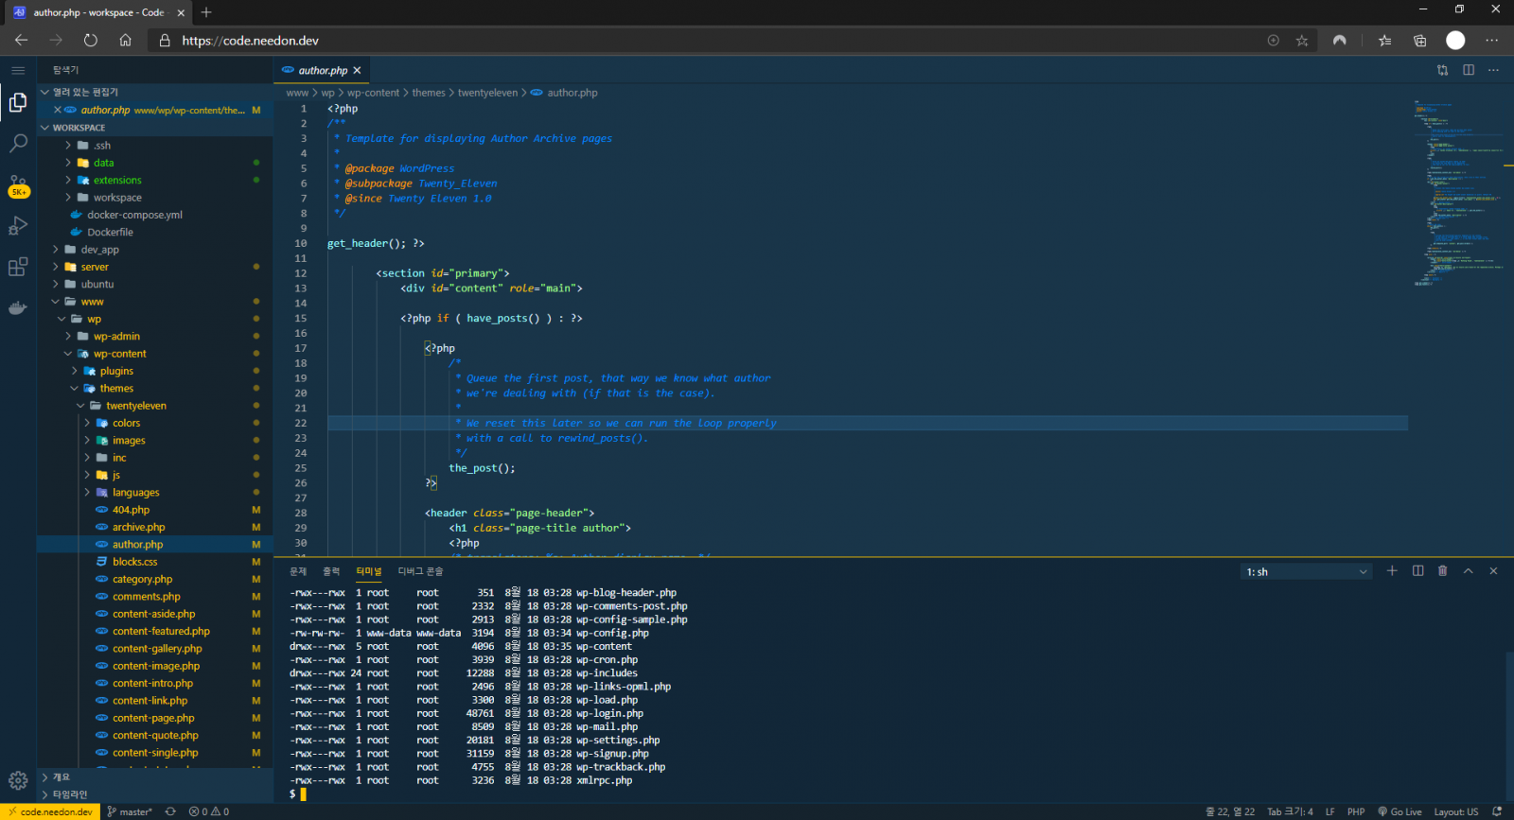
Task: Kill the terminal with trash icon
Action: coord(1442,571)
